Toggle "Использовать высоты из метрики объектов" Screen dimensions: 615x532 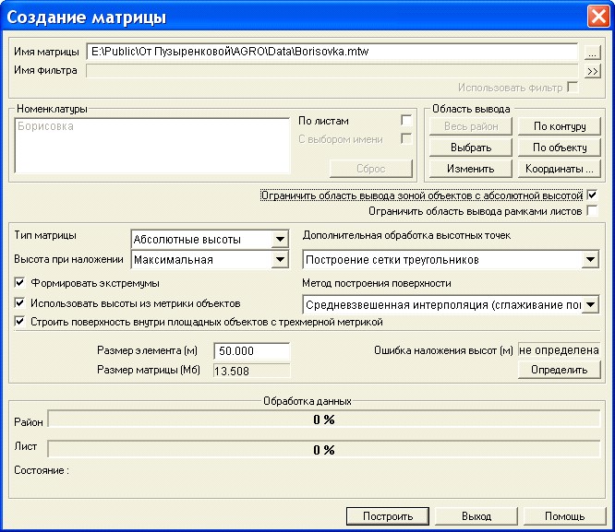click(x=20, y=302)
